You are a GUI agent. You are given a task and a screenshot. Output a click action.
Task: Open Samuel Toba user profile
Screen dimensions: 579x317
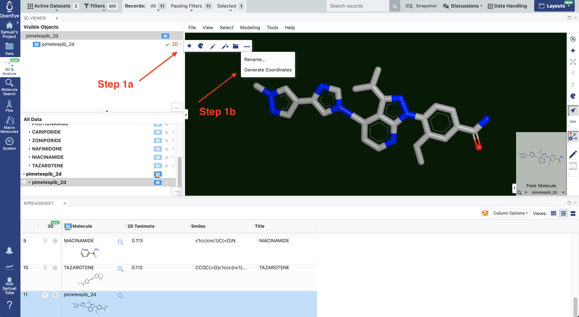pos(9,286)
